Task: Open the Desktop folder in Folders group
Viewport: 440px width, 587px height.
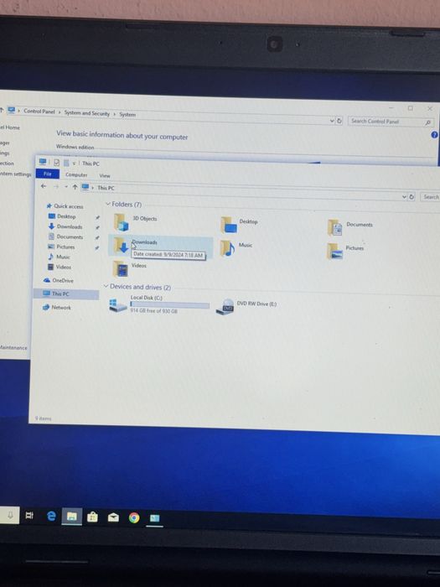Action: tap(239, 225)
